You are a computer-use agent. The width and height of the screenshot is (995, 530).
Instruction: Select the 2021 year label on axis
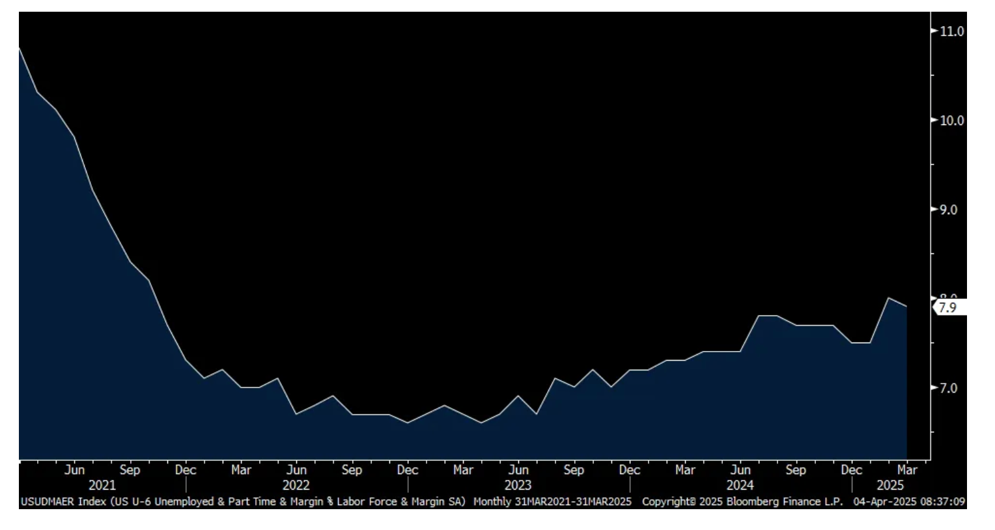(x=102, y=486)
